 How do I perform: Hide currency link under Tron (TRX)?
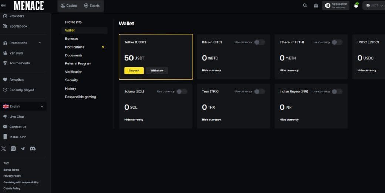point(212,120)
